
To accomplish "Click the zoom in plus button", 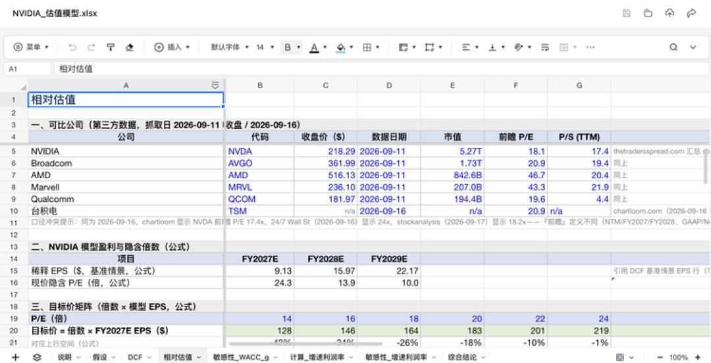I will click(698, 357).
